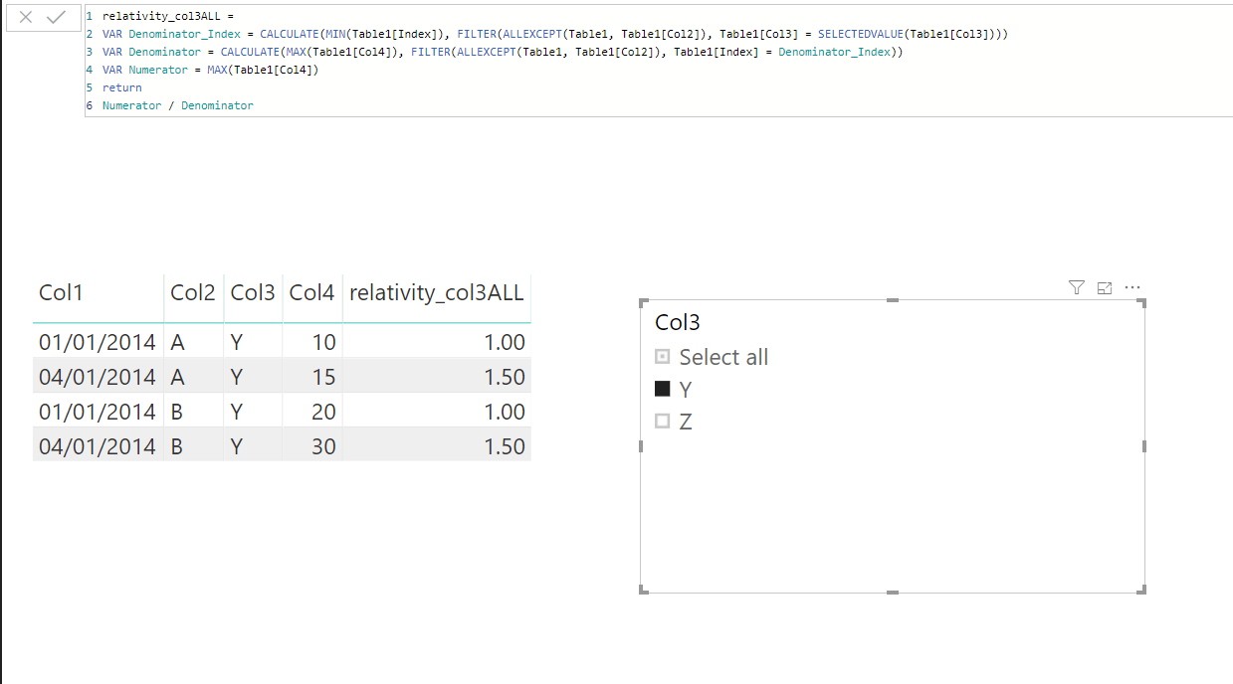1233x684 pixels.
Task: Sort table by Col3 header
Action: pos(253,292)
